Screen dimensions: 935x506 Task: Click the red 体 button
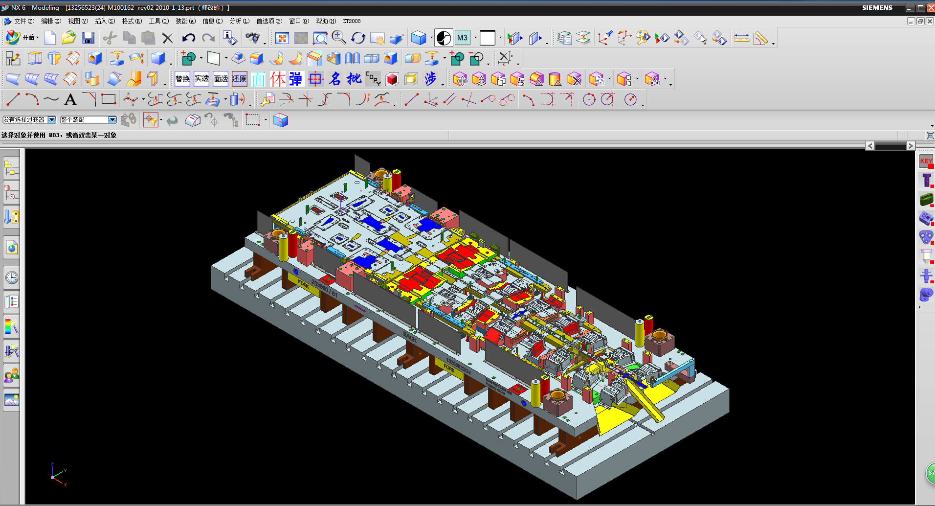pos(277,79)
